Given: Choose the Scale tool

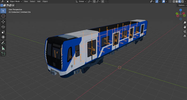Looking at the screenshot, I should pyautogui.click(x=3, y=32).
